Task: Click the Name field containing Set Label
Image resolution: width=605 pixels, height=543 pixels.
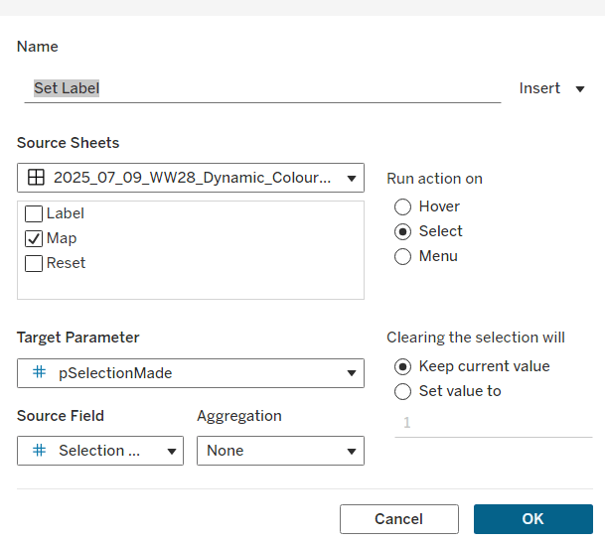Action: (262, 88)
